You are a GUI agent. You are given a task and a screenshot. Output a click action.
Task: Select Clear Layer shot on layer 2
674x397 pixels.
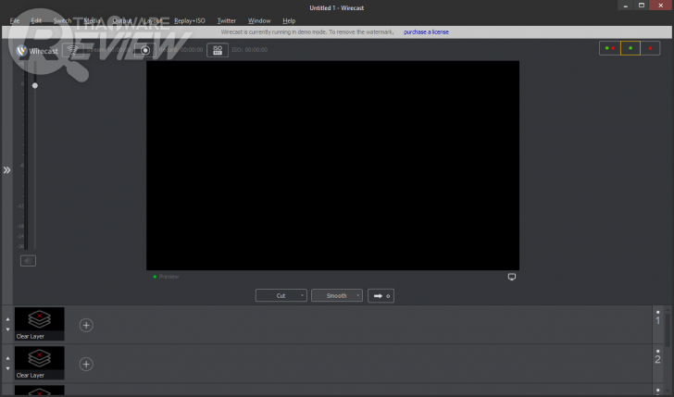point(40,363)
